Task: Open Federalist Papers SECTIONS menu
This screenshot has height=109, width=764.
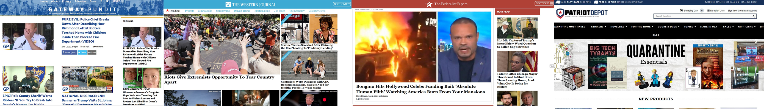Action: click(544, 3)
